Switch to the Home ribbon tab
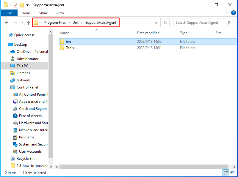Screen dimensions: 238x177 click(x=26, y=13)
